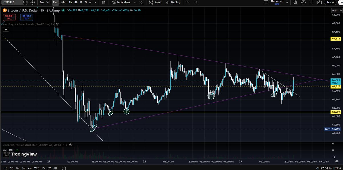343x170 pixels.
Task: Click the diamond badge beside BTCUSD
Action: click(25, 2)
